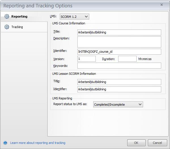The width and height of the screenshot is (170, 149).
Task: Click the Cancel button
Action: point(158,143)
